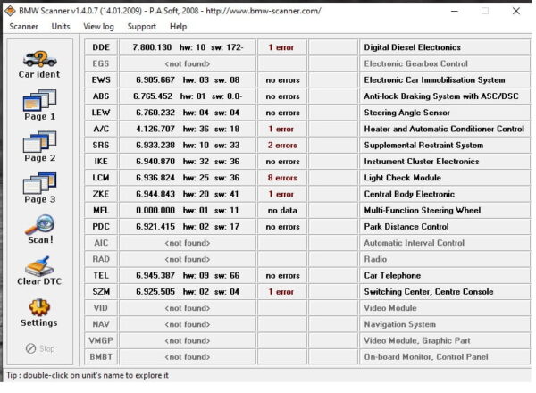Select the IKE unit name

101,162
